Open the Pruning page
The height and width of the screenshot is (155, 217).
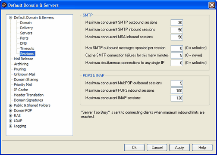[x=20, y=69]
